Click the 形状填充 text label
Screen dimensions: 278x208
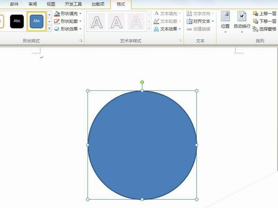tap(69, 14)
